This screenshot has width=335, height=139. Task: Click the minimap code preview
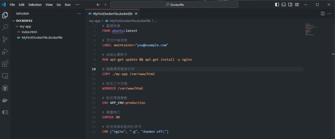point(311,29)
